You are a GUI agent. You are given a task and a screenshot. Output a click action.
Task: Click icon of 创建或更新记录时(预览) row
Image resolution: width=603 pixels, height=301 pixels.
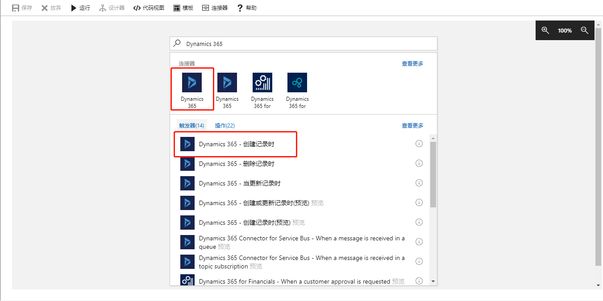coord(187,203)
